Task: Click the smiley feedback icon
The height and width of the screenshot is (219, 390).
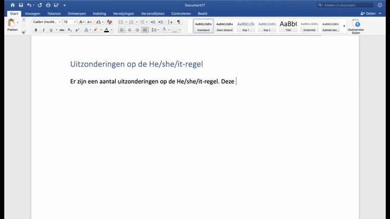Action: tap(380, 5)
